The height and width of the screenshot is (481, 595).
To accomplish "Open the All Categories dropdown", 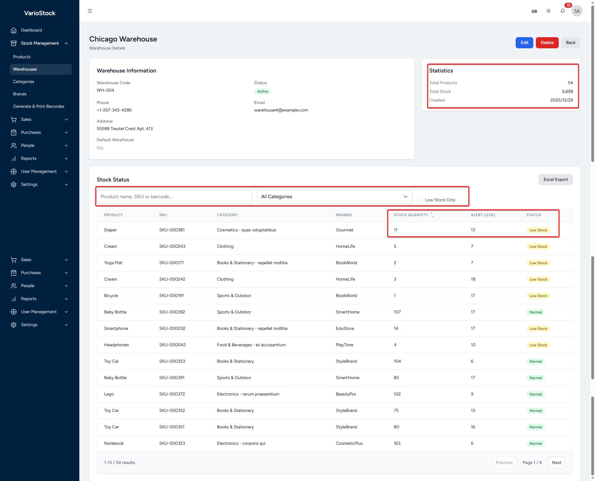I will (334, 197).
